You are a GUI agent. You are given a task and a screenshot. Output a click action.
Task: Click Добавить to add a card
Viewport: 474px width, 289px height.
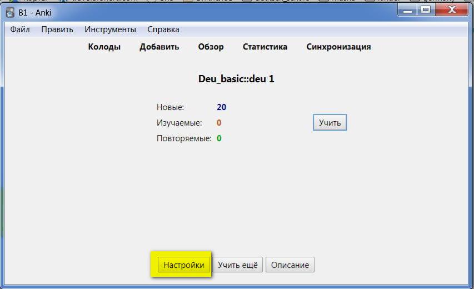tap(159, 47)
